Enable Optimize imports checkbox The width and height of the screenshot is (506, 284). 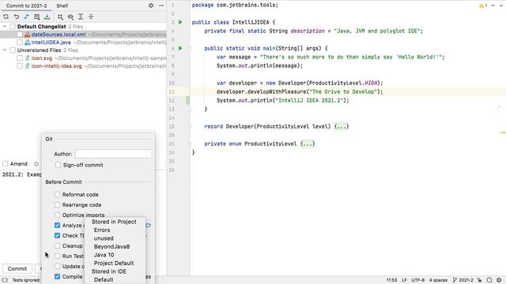[x=57, y=215]
